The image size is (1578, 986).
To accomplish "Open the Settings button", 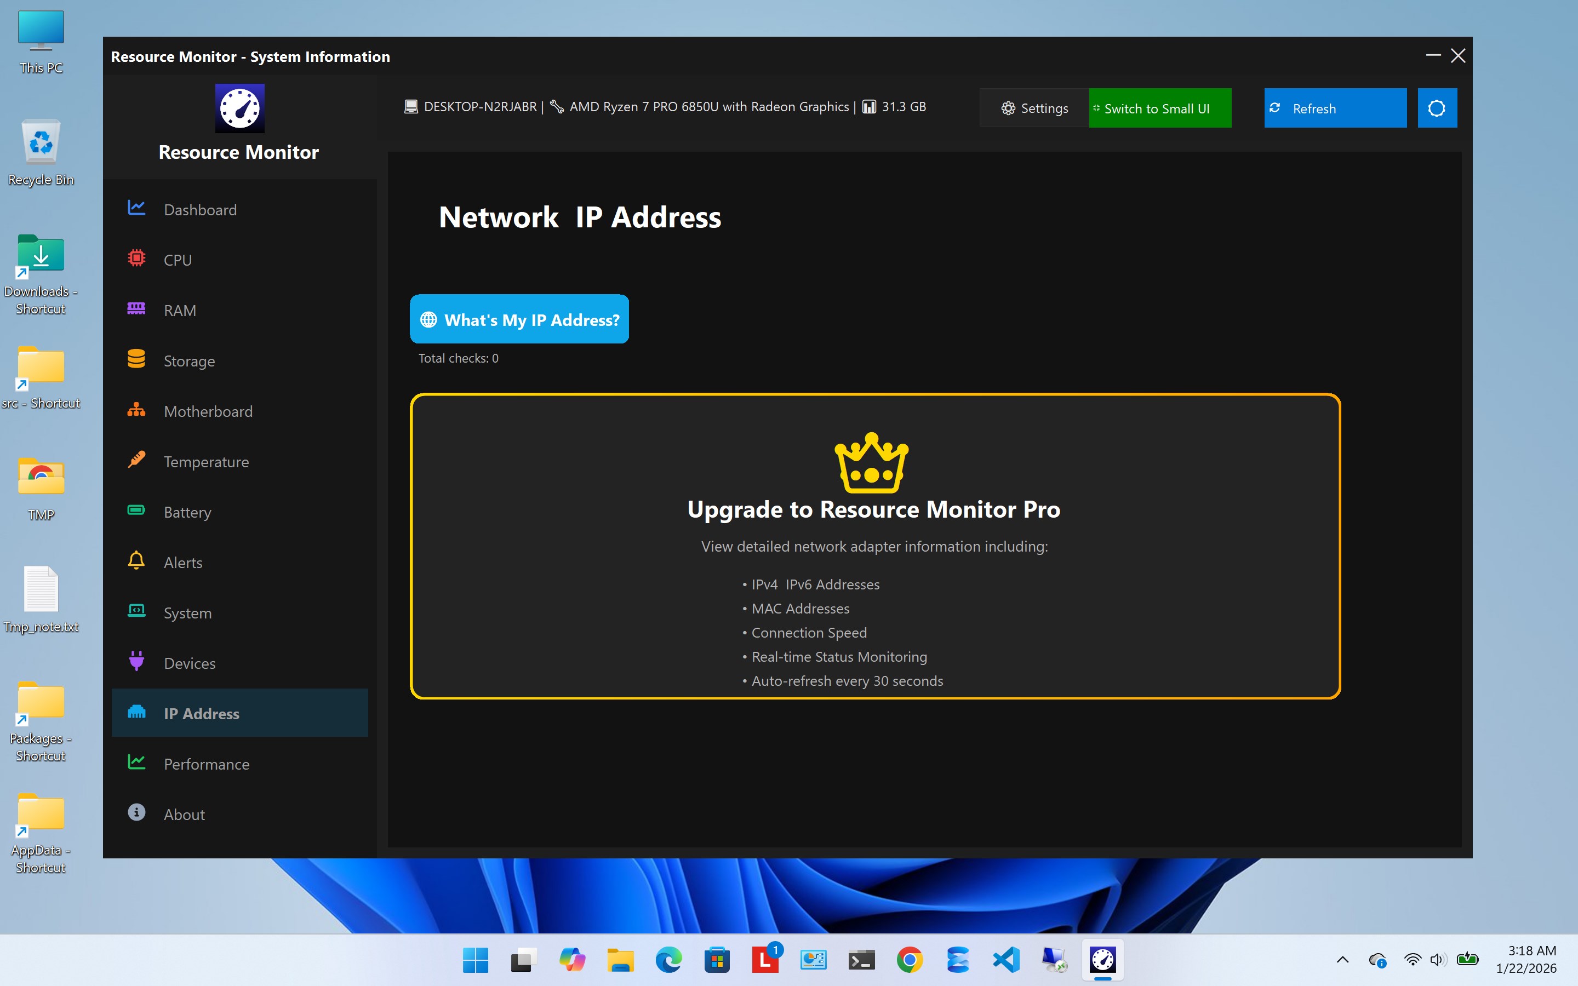I will [1034, 108].
